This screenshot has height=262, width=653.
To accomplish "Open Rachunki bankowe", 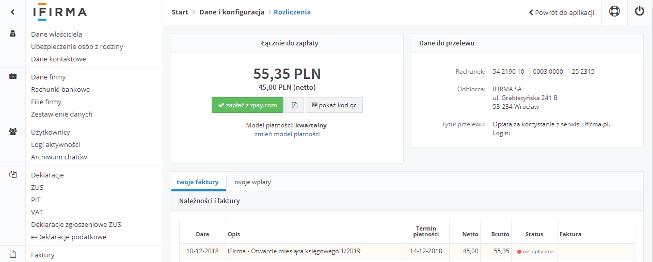I will coord(60,89).
